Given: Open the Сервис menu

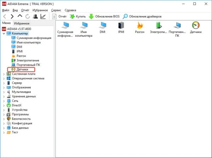Looking at the screenshot, I should [56, 10].
